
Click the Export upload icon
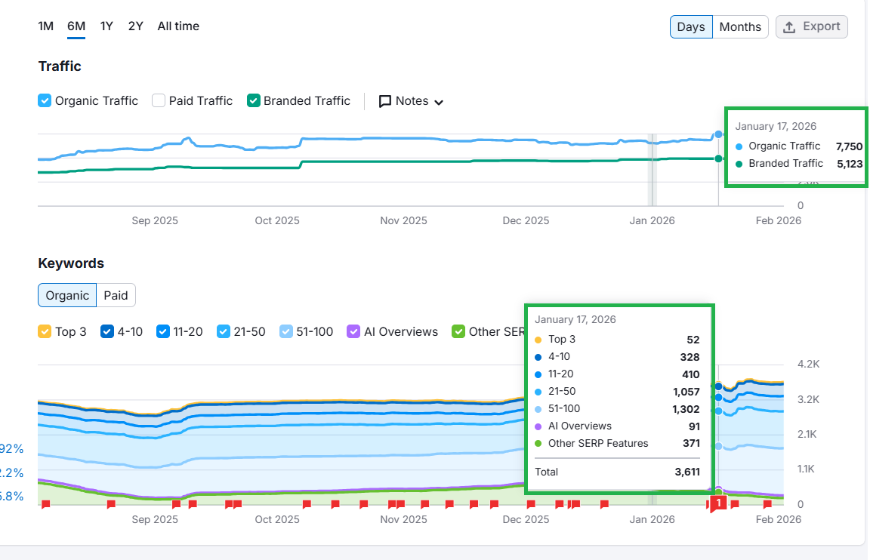(x=789, y=27)
